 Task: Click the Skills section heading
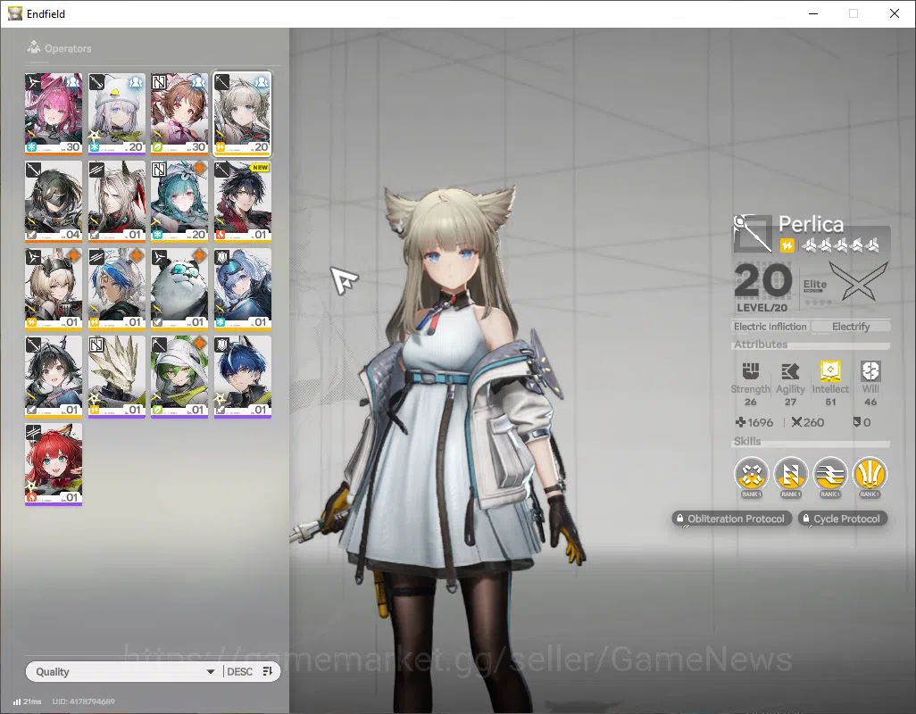coord(747,442)
